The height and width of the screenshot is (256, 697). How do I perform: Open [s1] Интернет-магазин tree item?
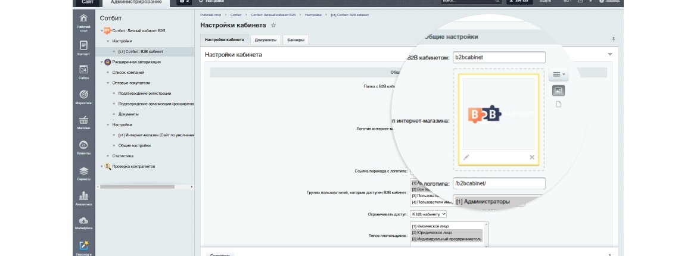[156, 135]
